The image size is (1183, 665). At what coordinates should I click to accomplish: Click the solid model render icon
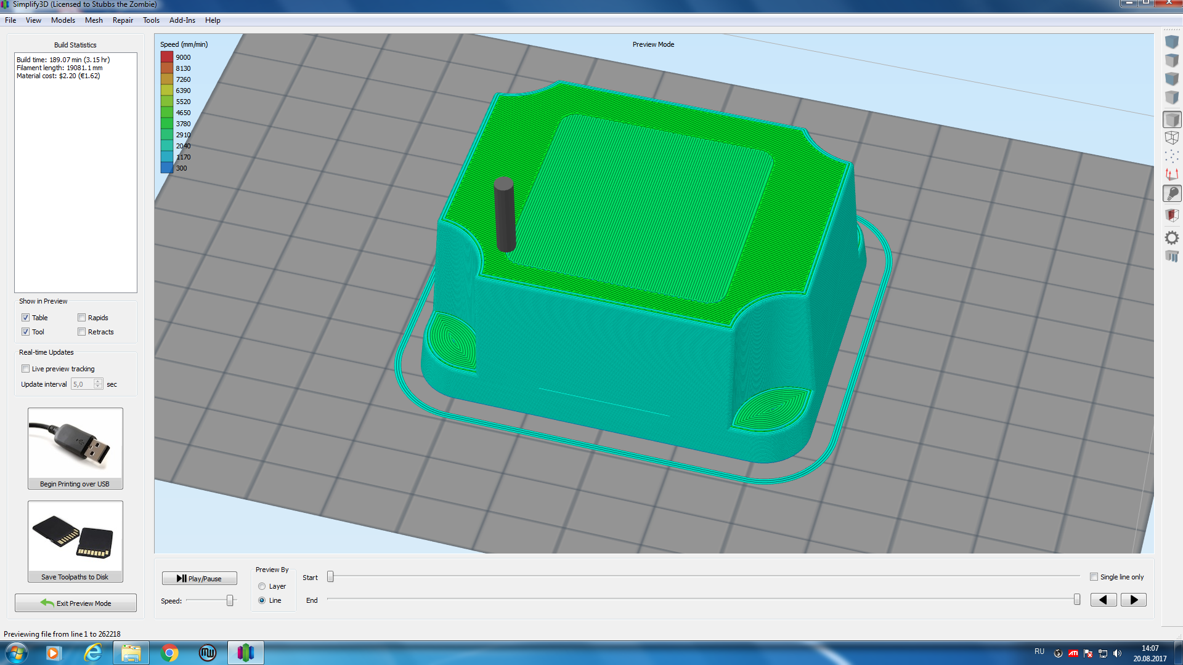click(x=1171, y=119)
